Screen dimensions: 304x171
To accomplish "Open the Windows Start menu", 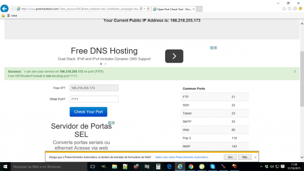I will tap(5, 166).
